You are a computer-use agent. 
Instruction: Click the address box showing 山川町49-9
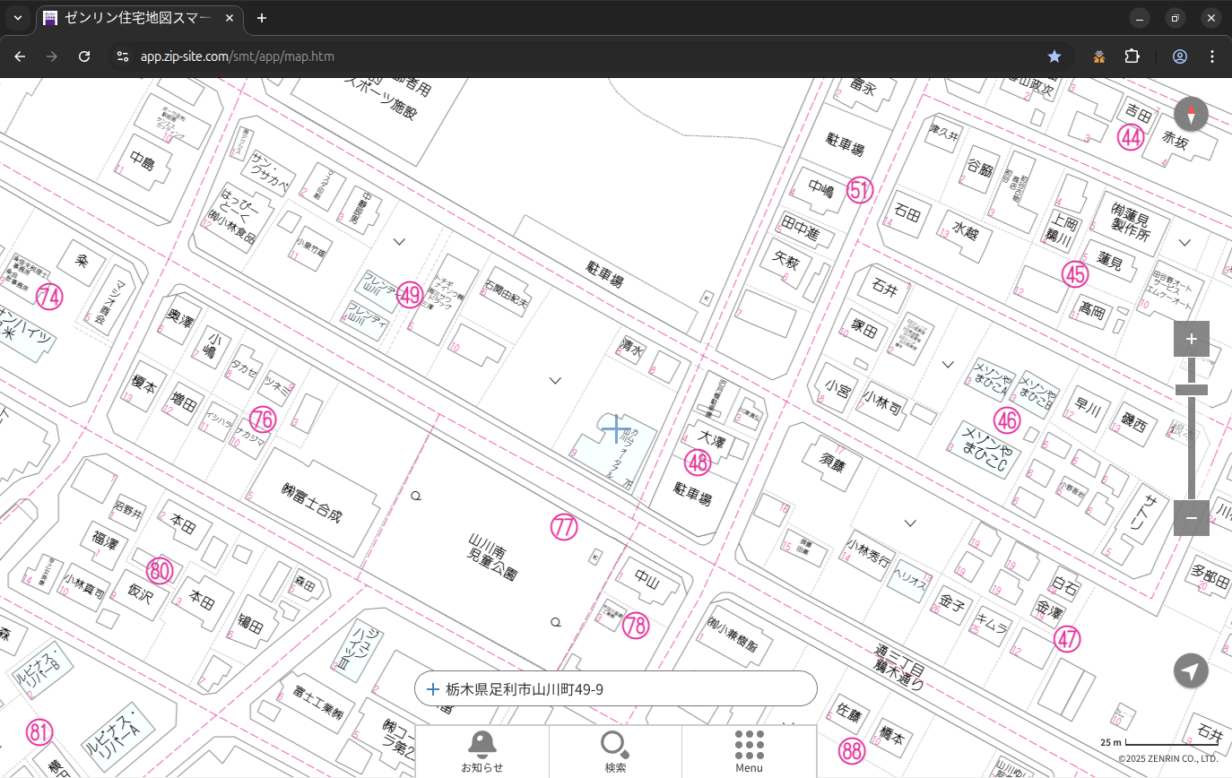(615, 689)
